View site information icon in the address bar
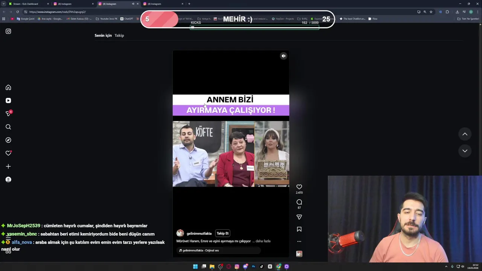This screenshot has height=271, width=482. pos(26,12)
